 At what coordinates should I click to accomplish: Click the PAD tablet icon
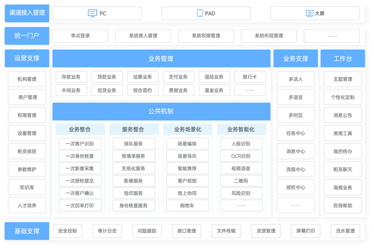[200, 14]
